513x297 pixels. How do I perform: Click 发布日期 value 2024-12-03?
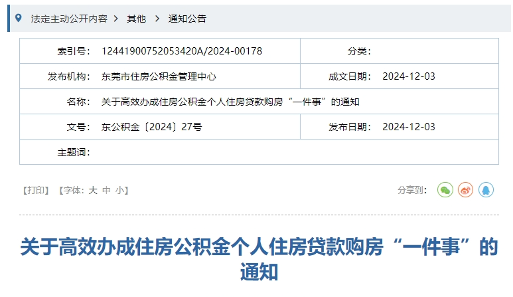(409, 127)
